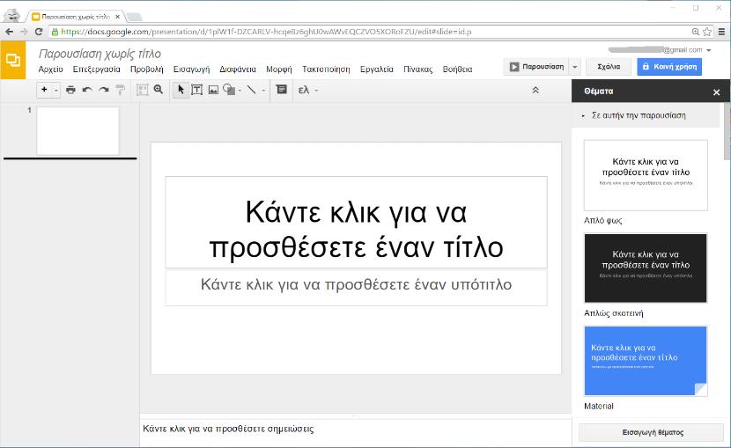Select the blue Material theme
Viewport: 731px width, 448px height.
tap(646, 361)
